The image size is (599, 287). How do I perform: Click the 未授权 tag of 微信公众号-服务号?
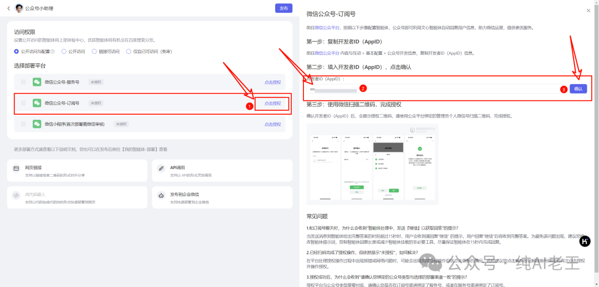pyautogui.click(x=96, y=82)
